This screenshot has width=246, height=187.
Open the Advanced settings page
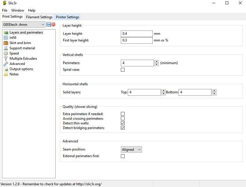coord(17,64)
